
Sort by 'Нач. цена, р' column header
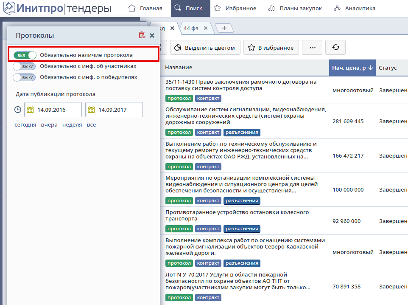(x=352, y=68)
